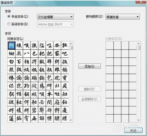Viewport: 147px width, 136px height.
Task: Choose the character 閉 in the grid
Action: [x=49, y=102]
